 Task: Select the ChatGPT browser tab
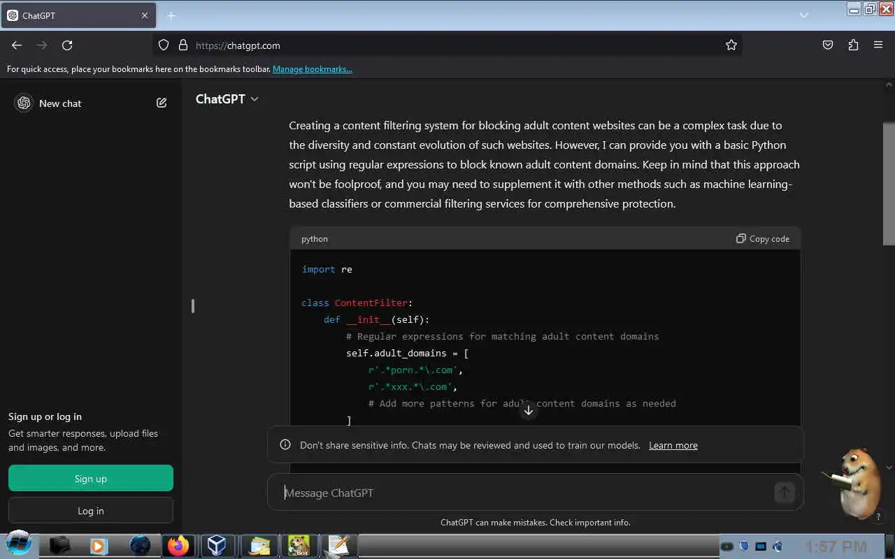click(x=78, y=15)
